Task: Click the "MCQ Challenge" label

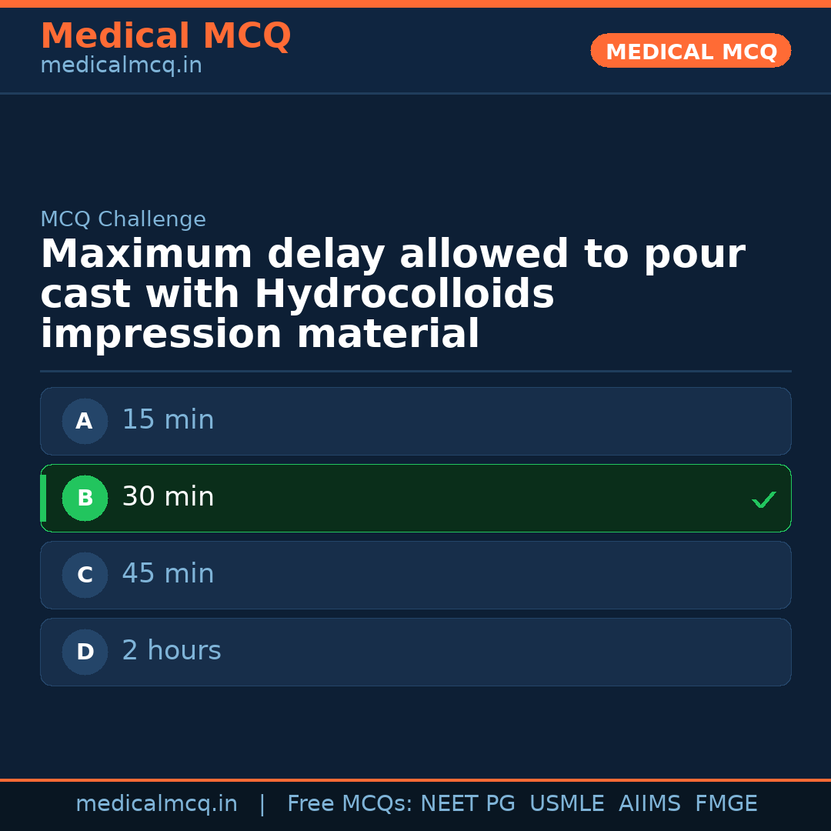Action: pyautogui.click(x=123, y=220)
